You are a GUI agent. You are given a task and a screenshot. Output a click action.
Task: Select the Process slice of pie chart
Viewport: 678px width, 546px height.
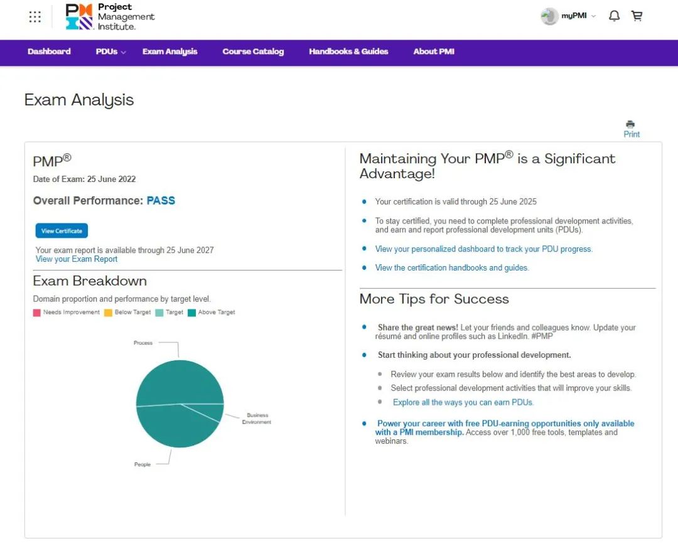click(x=180, y=383)
